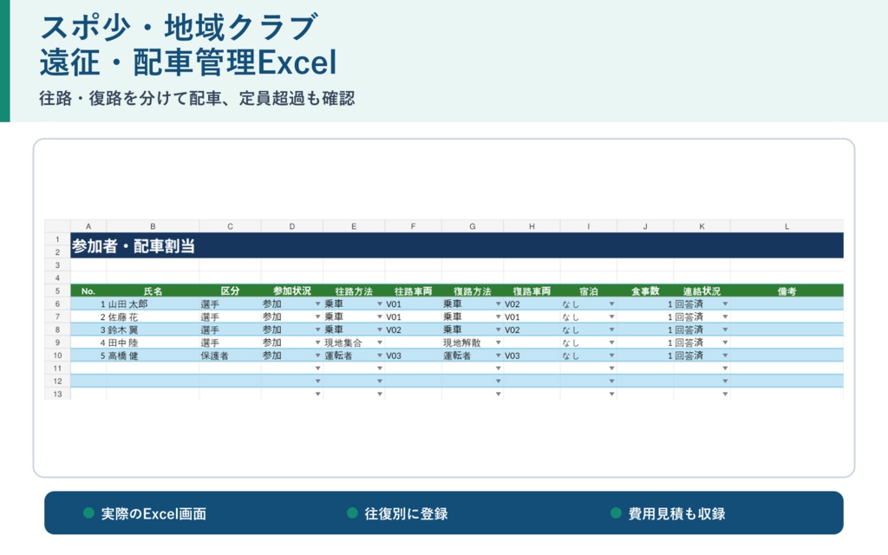This screenshot has height=555, width=888.
Task: Open 連絡状況 dropdown arrow in 田中 陸 row
Action: pyautogui.click(x=725, y=343)
